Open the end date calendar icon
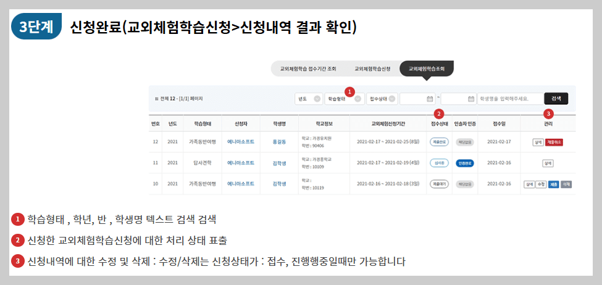Screen dimensions: 602x285 pos(472,99)
